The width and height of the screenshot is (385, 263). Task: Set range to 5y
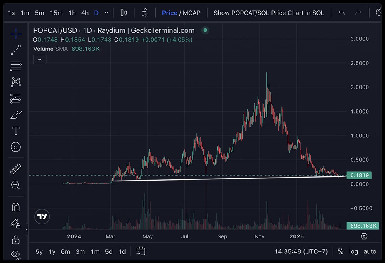[39, 251]
